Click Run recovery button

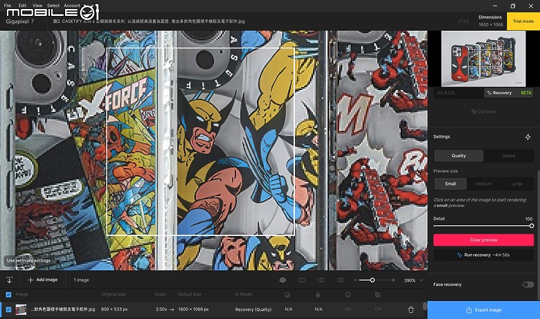pyautogui.click(x=483, y=255)
